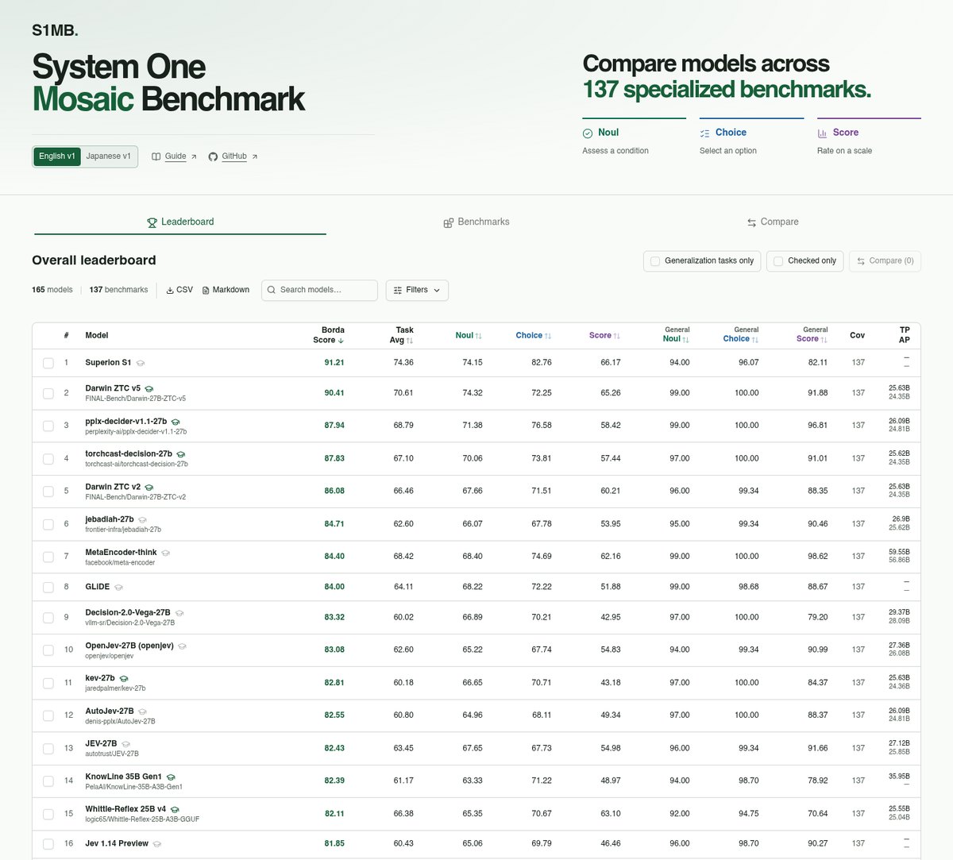Download leaderboard as CSV
This screenshot has height=860, width=953.
pos(179,290)
